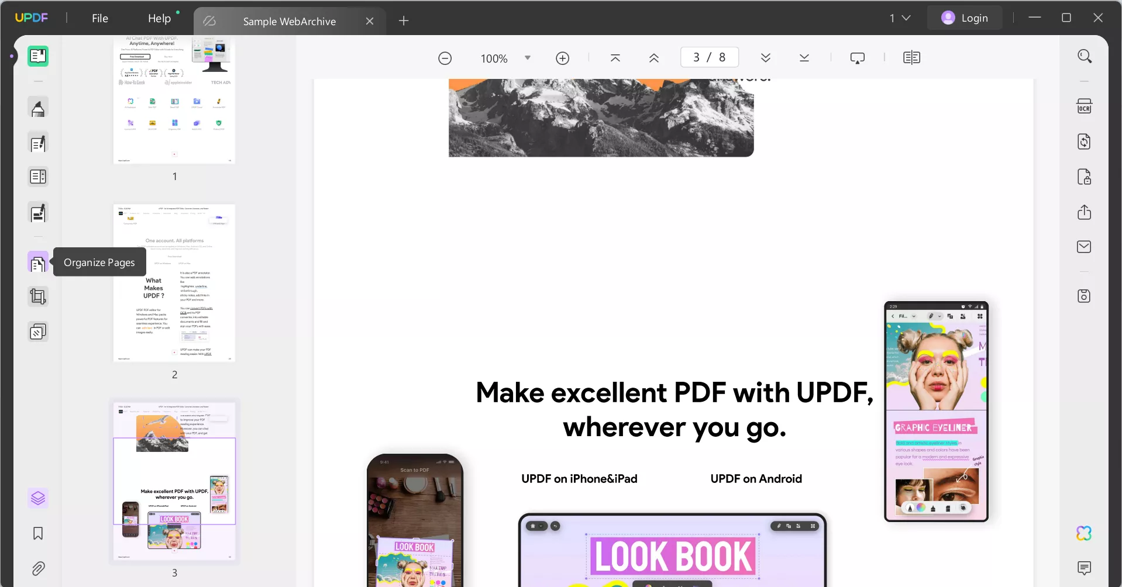The height and width of the screenshot is (587, 1122).
Task: Open the File menu
Action: [100, 18]
